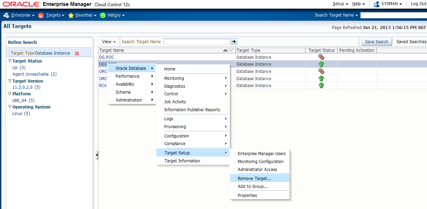Open the DG.POC target link
Viewport: 427px width, 209px height.
point(107,57)
